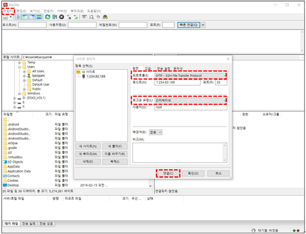Select server entry 1.234.83.169 in site list
The width and height of the screenshot is (306, 234).
pyautogui.click(x=96, y=76)
